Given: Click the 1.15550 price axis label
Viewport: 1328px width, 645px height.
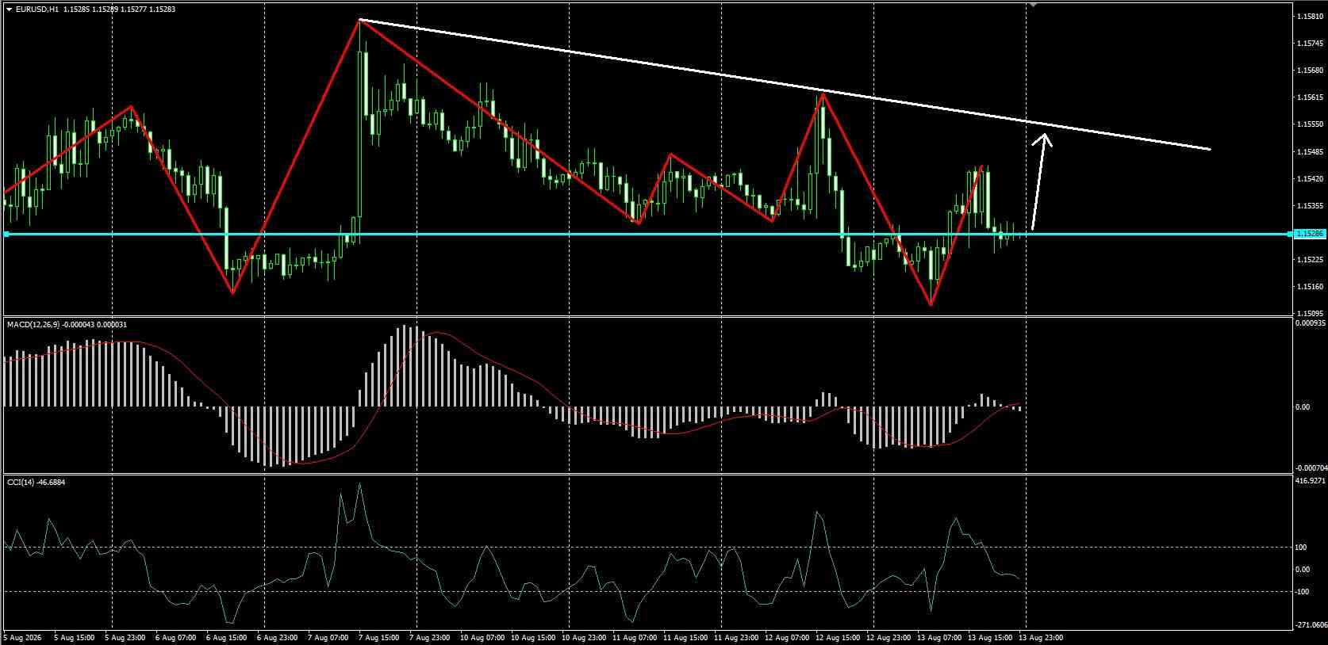Looking at the screenshot, I should coord(1308,124).
